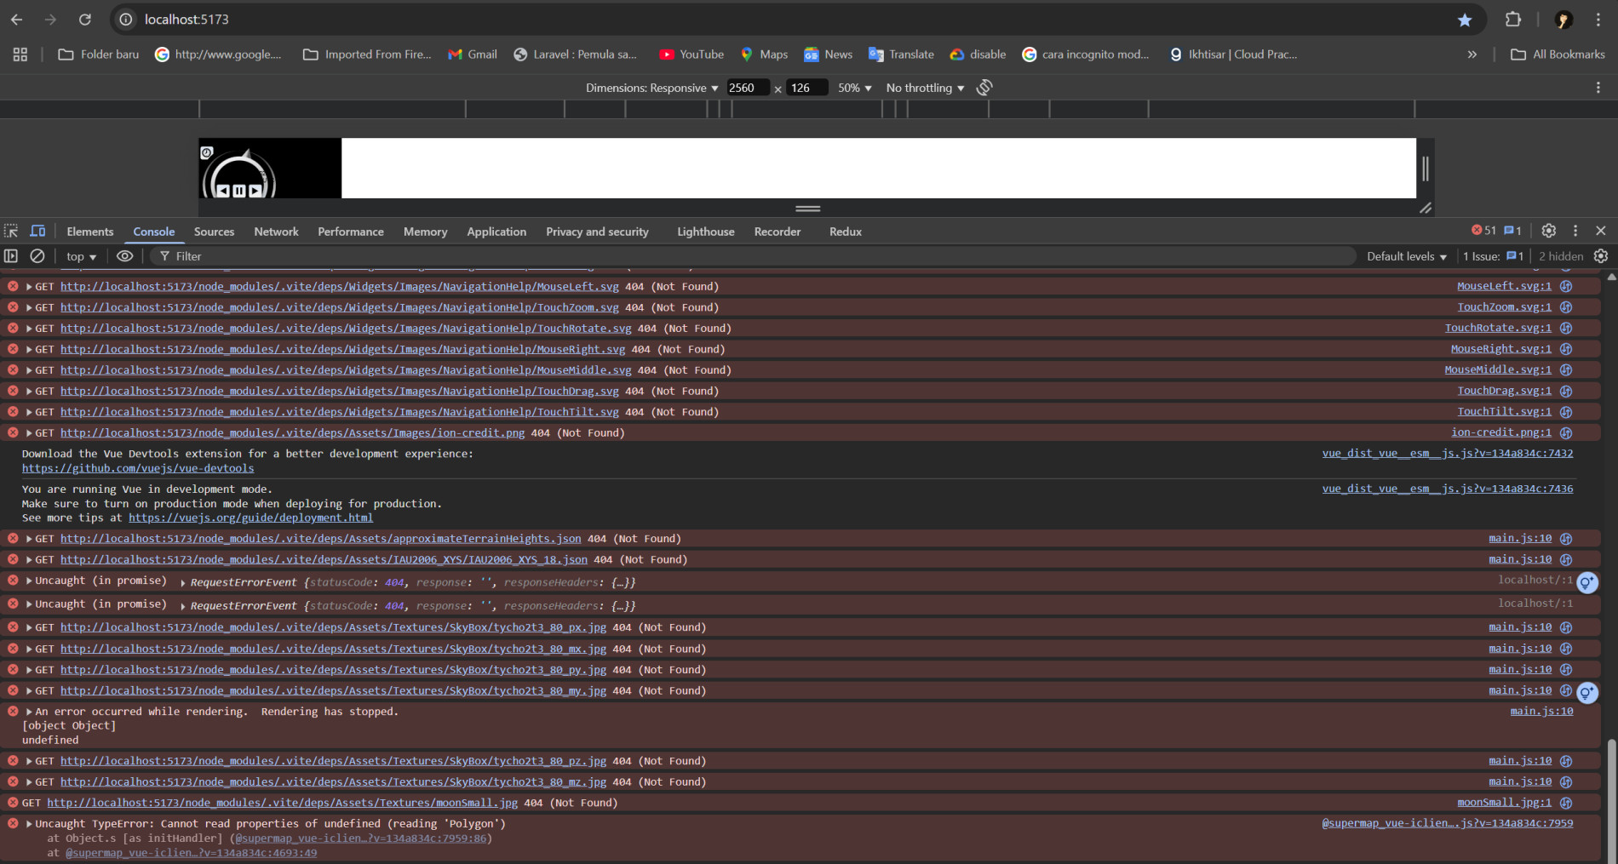The height and width of the screenshot is (864, 1618).
Task: Clear the console output
Action: coord(37,256)
